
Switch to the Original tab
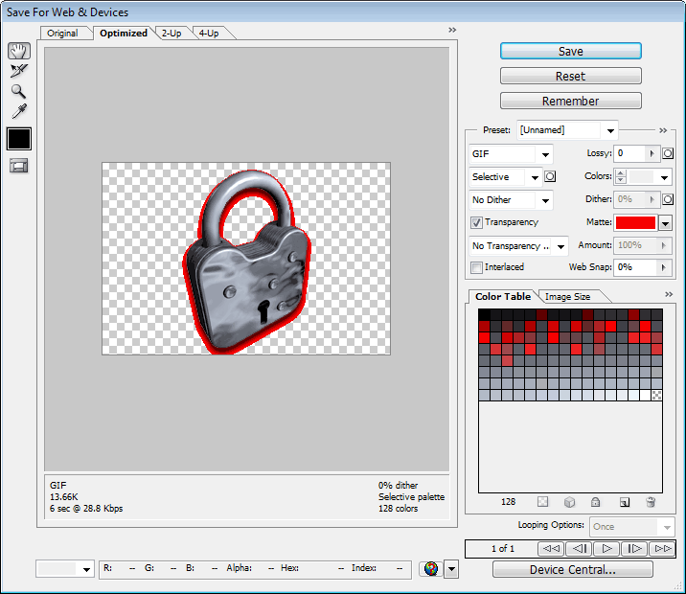[62, 34]
